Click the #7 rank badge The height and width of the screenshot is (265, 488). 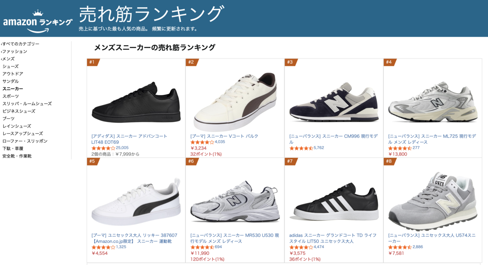coord(290,161)
